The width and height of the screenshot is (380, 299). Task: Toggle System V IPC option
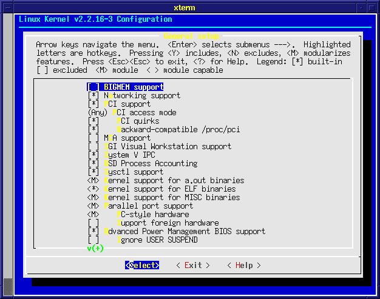(x=93, y=155)
